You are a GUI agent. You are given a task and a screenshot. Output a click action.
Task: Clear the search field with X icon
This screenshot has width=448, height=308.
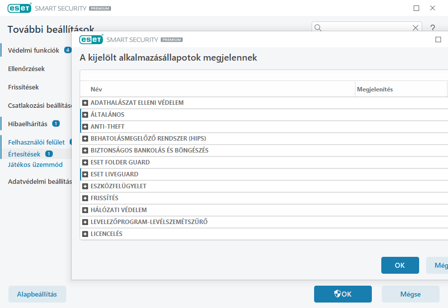(416, 28)
